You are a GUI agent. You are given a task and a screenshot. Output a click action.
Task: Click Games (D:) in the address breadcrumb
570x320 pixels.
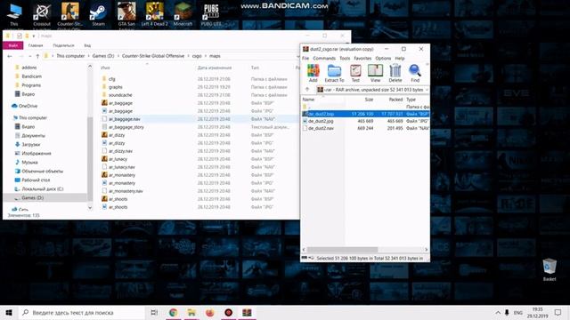pos(103,56)
